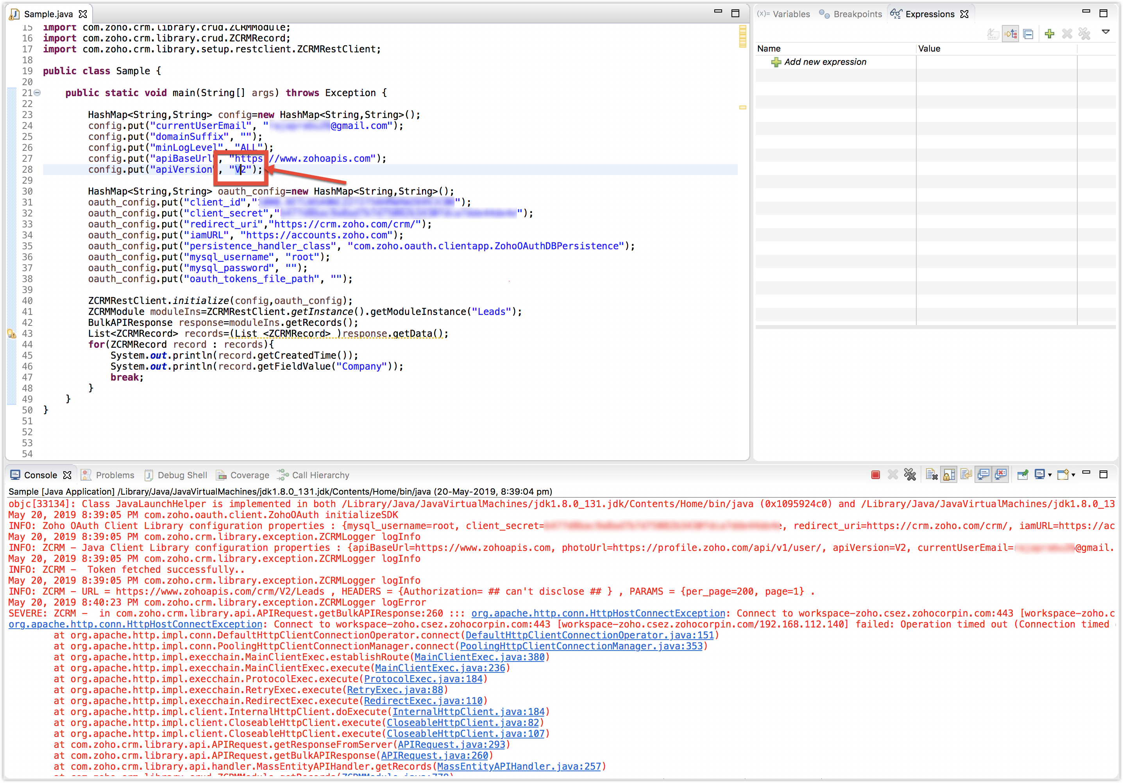Viewport: 1123px width, 783px height.
Task: Open the display selected console icon
Action: click(1040, 474)
